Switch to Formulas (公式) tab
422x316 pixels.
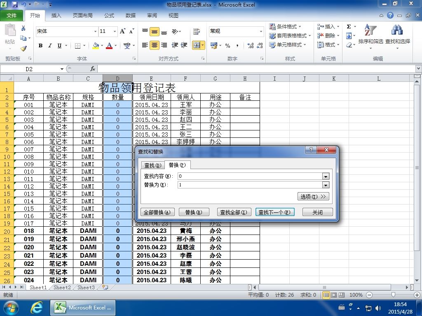(x=109, y=15)
